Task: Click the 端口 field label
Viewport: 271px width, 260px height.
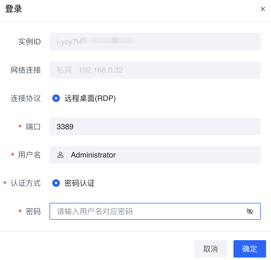Action: (33, 126)
